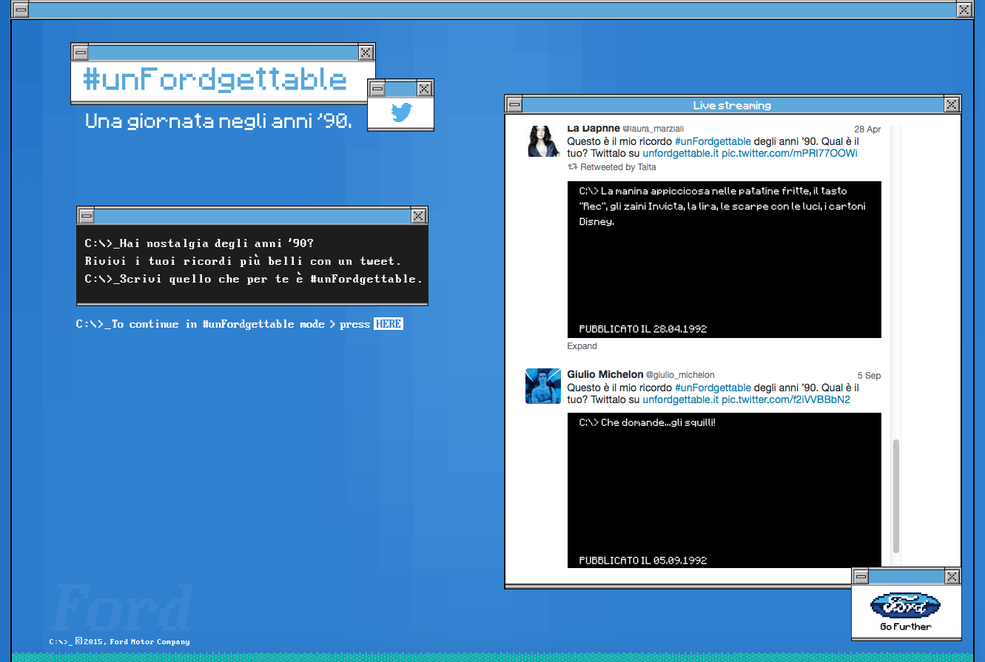The width and height of the screenshot is (985, 662).
Task: Click 'Una giornata negli anni '90.' subtitle
Action: 218,121
